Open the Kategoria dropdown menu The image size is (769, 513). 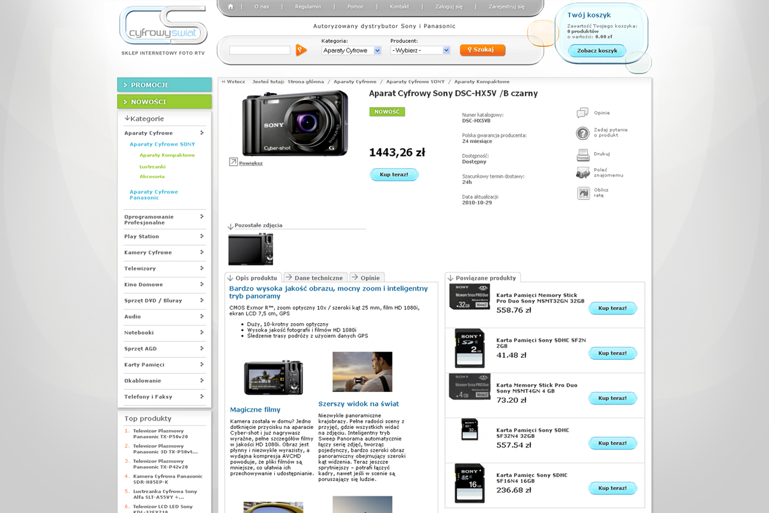tap(351, 50)
